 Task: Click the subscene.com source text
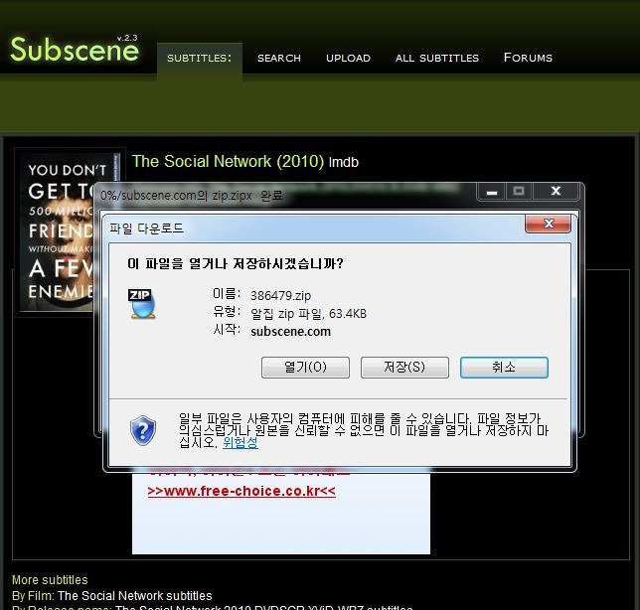click(290, 331)
